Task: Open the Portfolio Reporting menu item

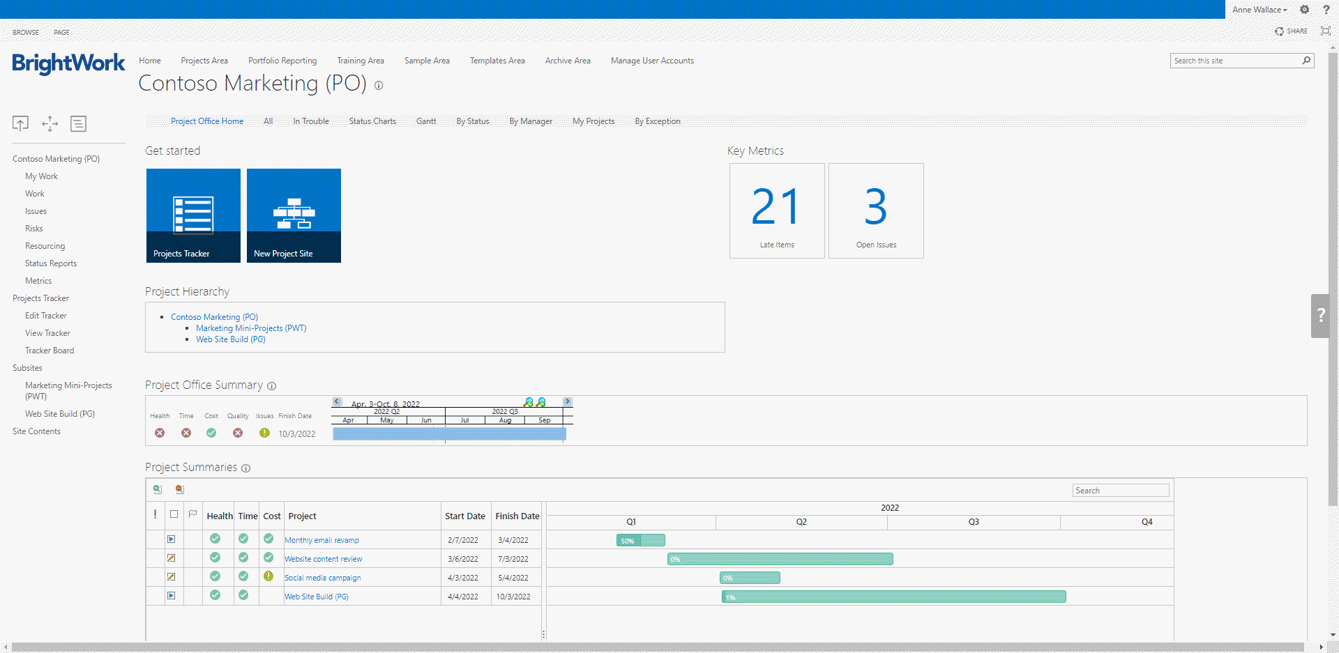Action: (x=282, y=61)
